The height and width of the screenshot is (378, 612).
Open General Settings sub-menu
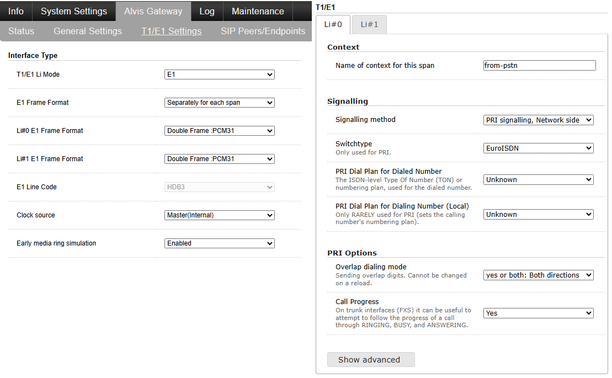click(x=88, y=31)
